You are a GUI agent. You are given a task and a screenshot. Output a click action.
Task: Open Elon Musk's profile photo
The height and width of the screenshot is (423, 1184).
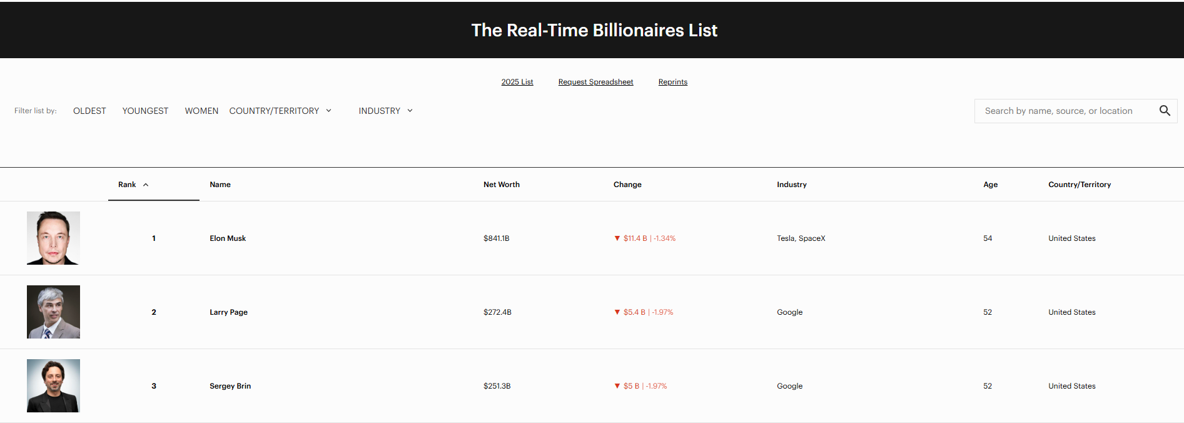pos(53,238)
